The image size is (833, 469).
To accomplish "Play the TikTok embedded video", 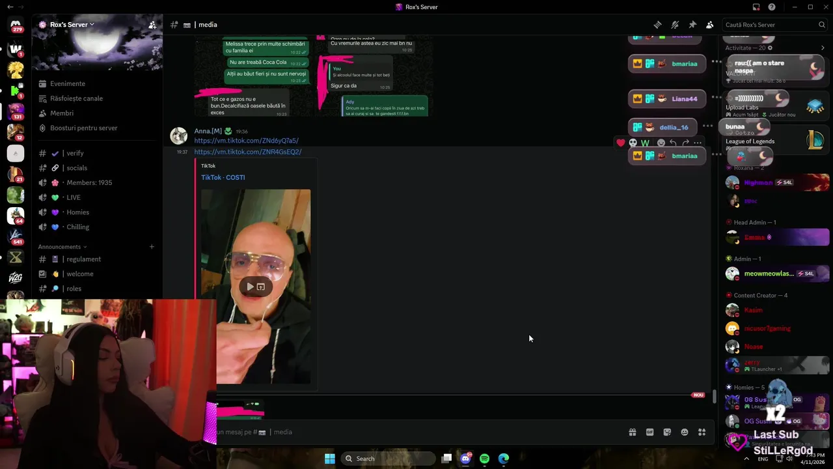I will click(251, 287).
